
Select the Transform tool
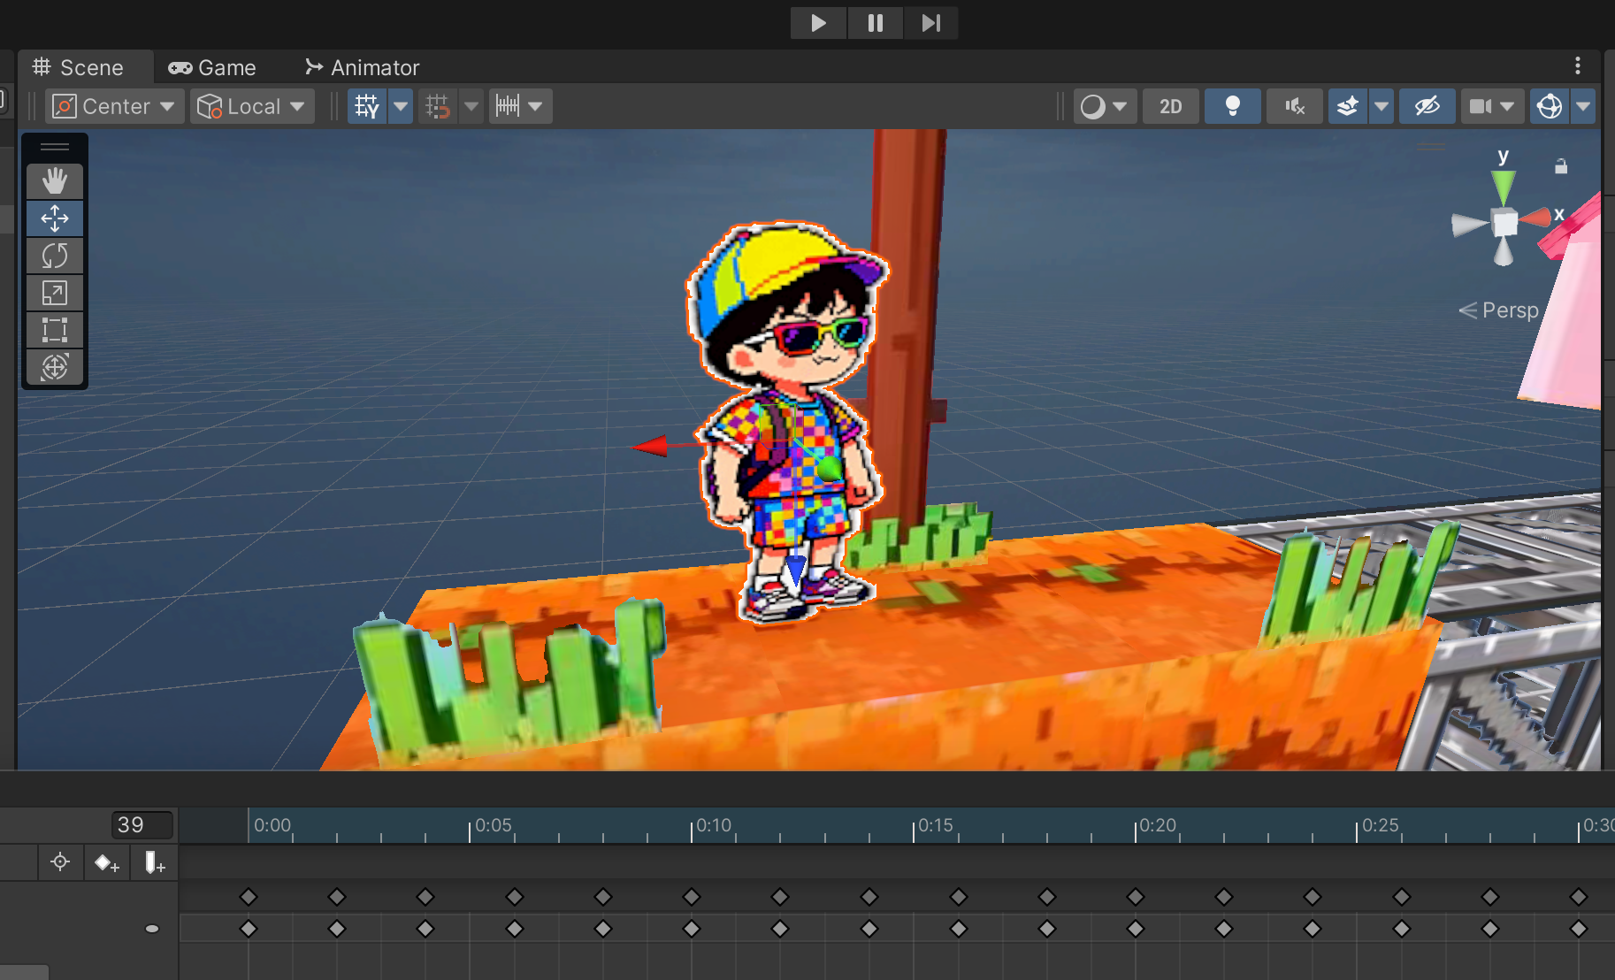pos(55,367)
